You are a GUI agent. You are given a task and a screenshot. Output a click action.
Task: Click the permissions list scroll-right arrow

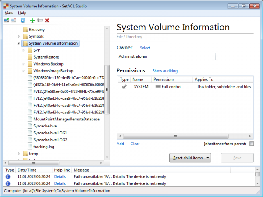250,136
